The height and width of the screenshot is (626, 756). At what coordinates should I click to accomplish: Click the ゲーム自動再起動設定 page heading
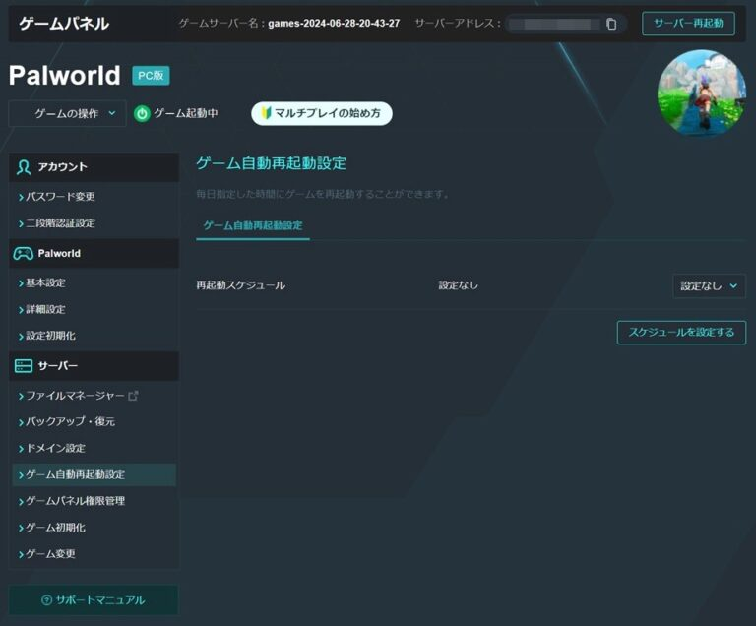(x=272, y=163)
